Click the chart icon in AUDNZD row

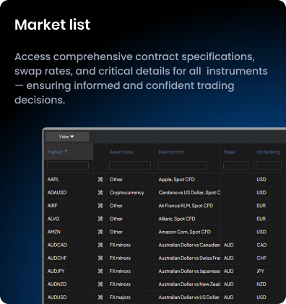pyautogui.click(x=100, y=284)
